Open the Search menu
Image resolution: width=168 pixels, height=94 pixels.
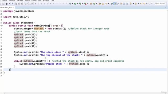pyautogui.click(x=27, y=1)
